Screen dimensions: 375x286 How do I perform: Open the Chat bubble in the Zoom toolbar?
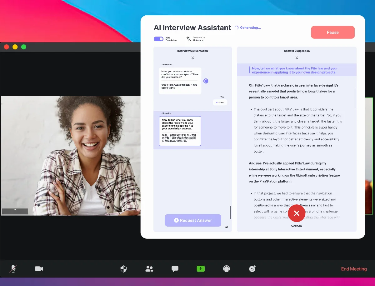pyautogui.click(x=175, y=269)
